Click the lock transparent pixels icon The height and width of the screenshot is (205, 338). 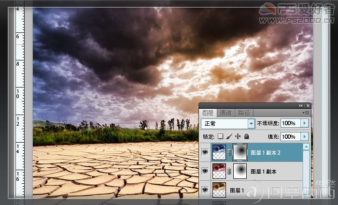coord(220,136)
